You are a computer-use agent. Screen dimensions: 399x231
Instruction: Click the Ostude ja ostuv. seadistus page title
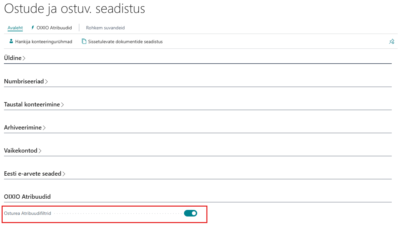click(75, 9)
